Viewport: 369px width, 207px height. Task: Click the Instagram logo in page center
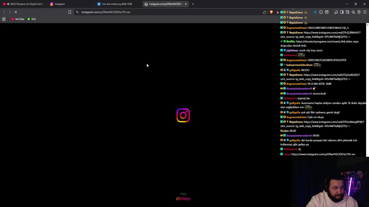tap(183, 115)
